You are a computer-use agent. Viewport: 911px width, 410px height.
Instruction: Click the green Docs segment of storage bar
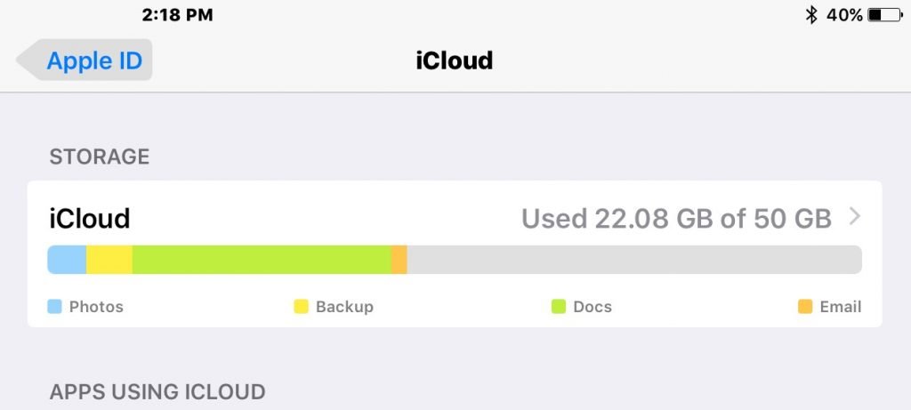[262, 260]
